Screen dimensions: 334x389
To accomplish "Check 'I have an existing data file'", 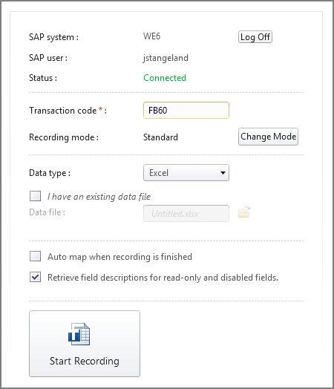I will (35, 196).
